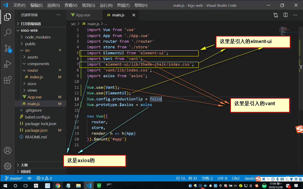Open errors and warnings count in status bar

pyautogui.click(x=44, y=178)
